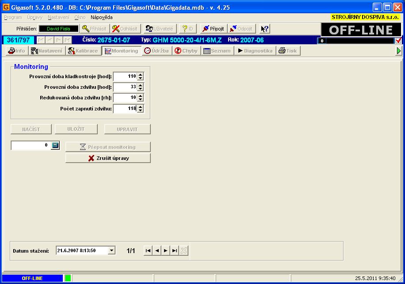
Task: Click the Provozní doba zdvihu input field
Action: pyautogui.click(x=125, y=87)
